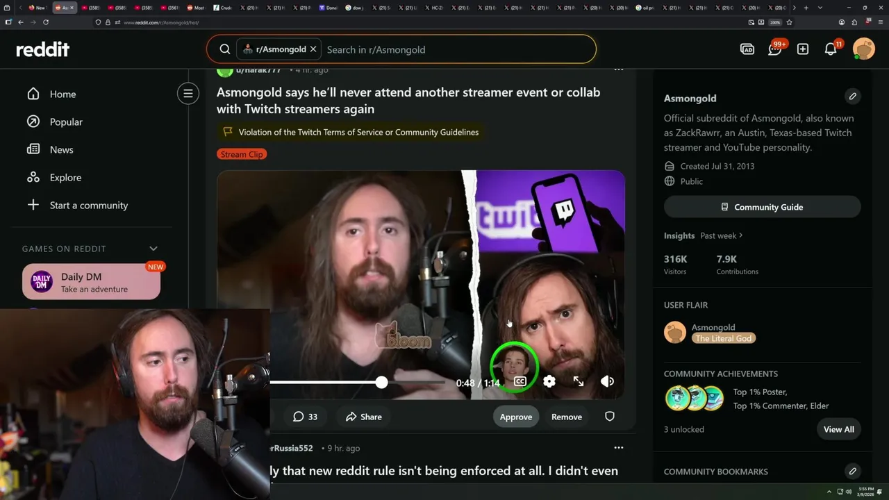Open the Advertise icon in header

(x=747, y=49)
